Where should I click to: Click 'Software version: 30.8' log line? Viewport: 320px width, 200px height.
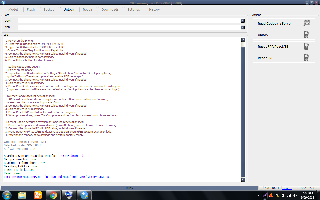point(19,149)
